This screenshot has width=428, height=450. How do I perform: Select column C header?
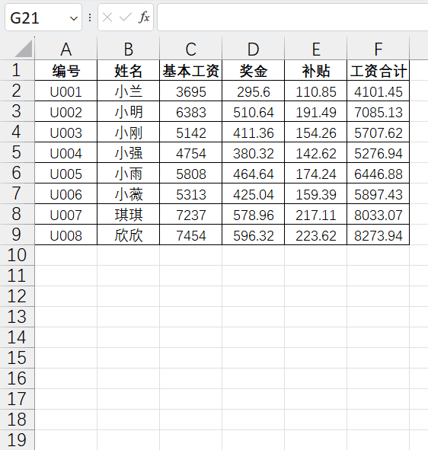[x=191, y=49]
